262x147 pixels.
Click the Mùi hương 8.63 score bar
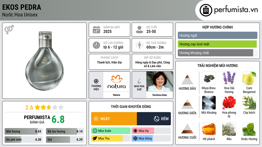(x=24, y=131)
